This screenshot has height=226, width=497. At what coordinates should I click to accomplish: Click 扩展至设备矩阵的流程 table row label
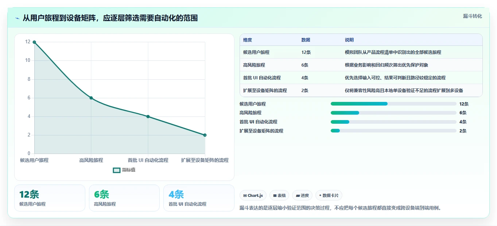click(265, 91)
